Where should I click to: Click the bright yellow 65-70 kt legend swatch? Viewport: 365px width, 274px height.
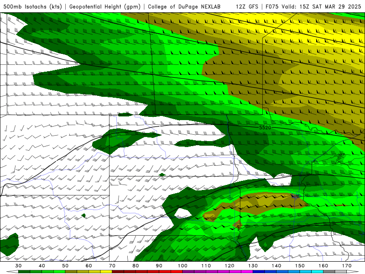(106, 272)
